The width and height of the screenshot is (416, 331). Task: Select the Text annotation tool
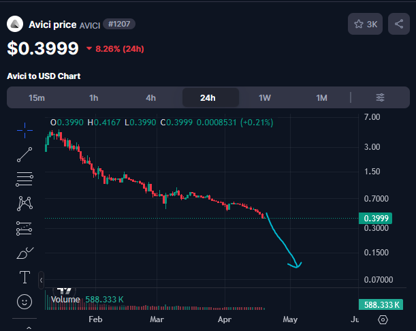[25, 277]
